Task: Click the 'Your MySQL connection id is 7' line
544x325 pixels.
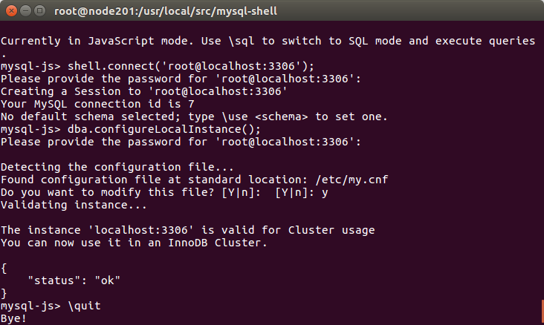Action: [x=97, y=104]
